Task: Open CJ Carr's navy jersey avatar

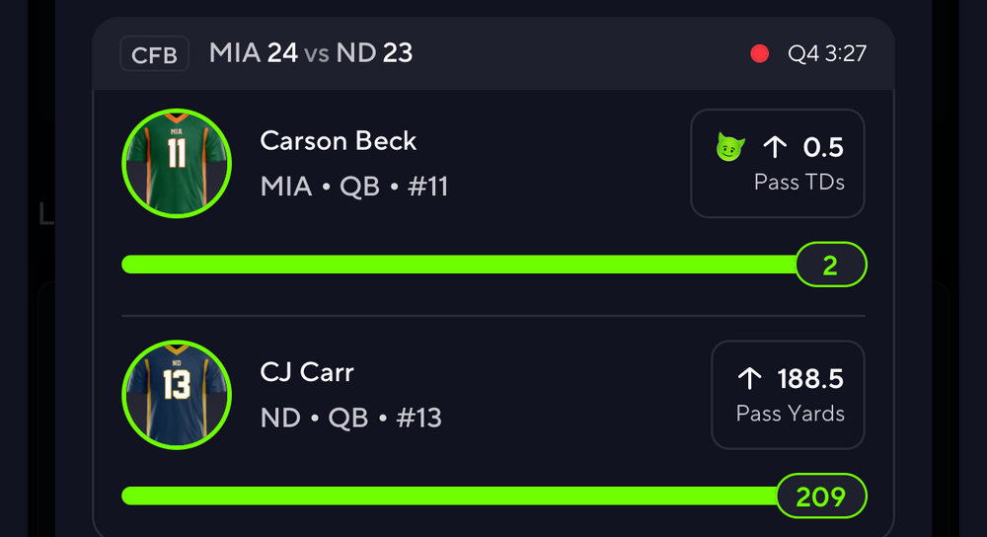Action: coord(177,395)
